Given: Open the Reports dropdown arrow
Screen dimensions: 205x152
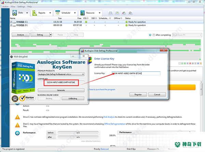Looking at the screenshot, I should click(50, 13).
